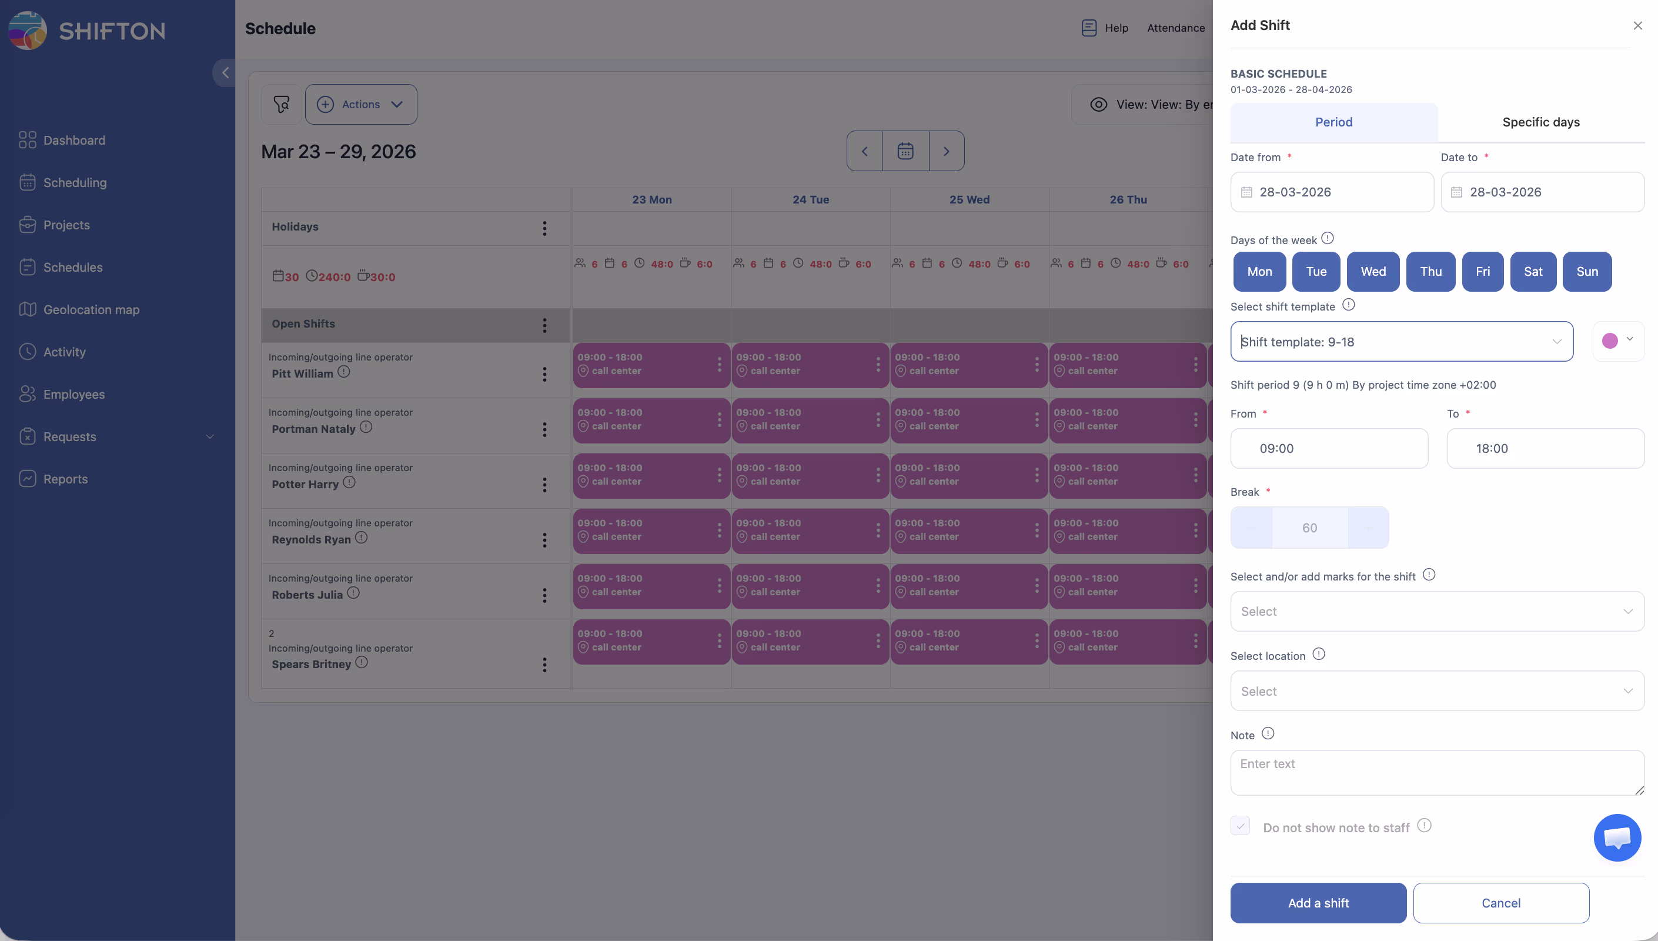Open Employees in the sidebar menu
The image size is (1658, 941).
[73, 394]
